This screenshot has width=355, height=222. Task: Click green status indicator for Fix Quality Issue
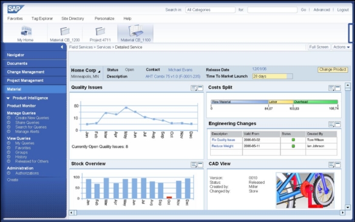point(293,140)
